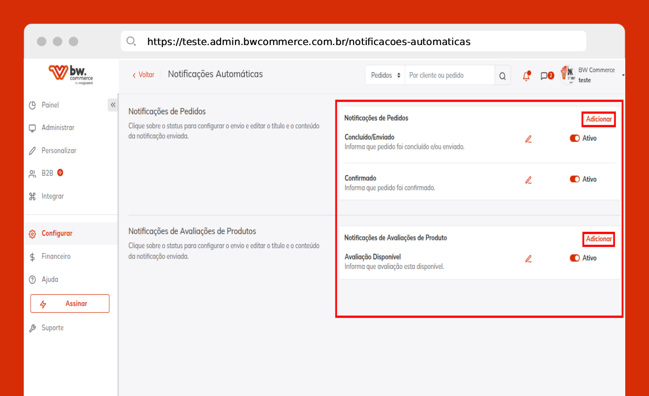Turn off the Avaliação Disponível toggle

pos(574,258)
